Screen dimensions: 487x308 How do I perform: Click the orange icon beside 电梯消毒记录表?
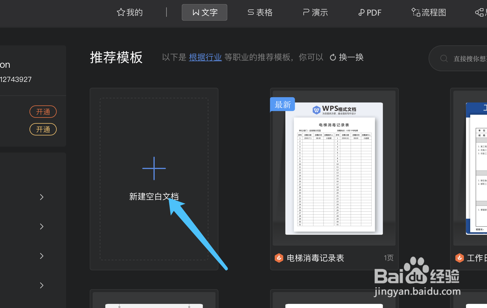pyautogui.click(x=279, y=258)
